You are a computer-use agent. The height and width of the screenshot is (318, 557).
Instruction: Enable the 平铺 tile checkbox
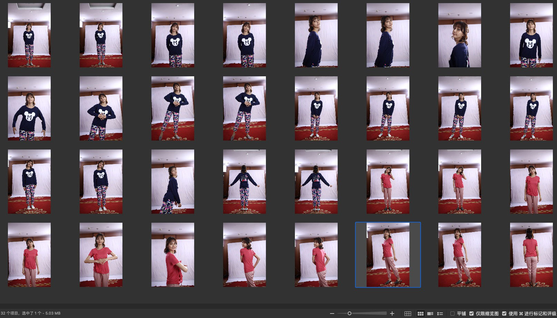tap(452, 314)
